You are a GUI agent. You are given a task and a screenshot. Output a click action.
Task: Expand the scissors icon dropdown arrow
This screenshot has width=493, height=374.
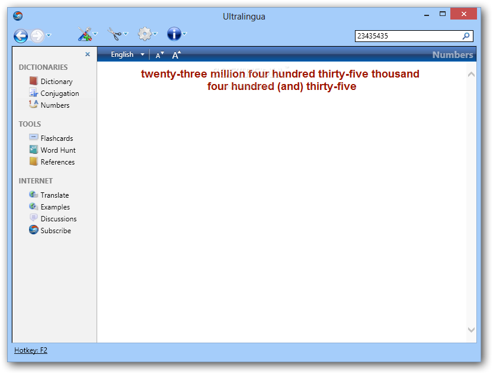(x=126, y=34)
